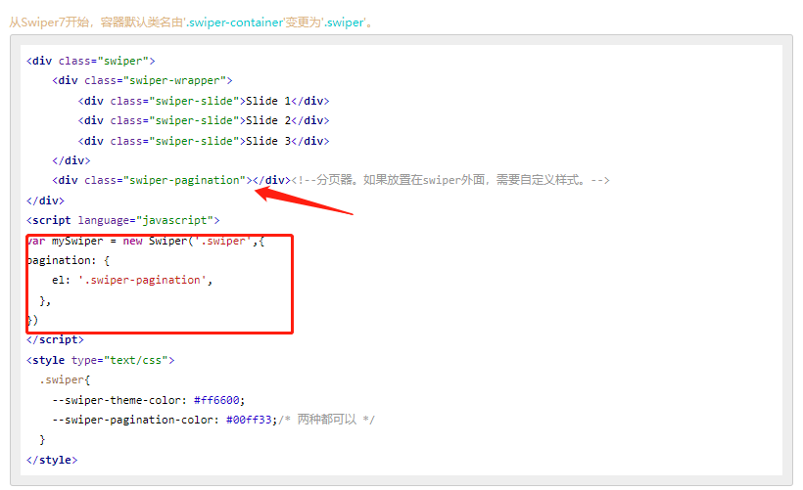
Task: Click the '.swiper' highlighted text ending the intro
Action: point(343,22)
